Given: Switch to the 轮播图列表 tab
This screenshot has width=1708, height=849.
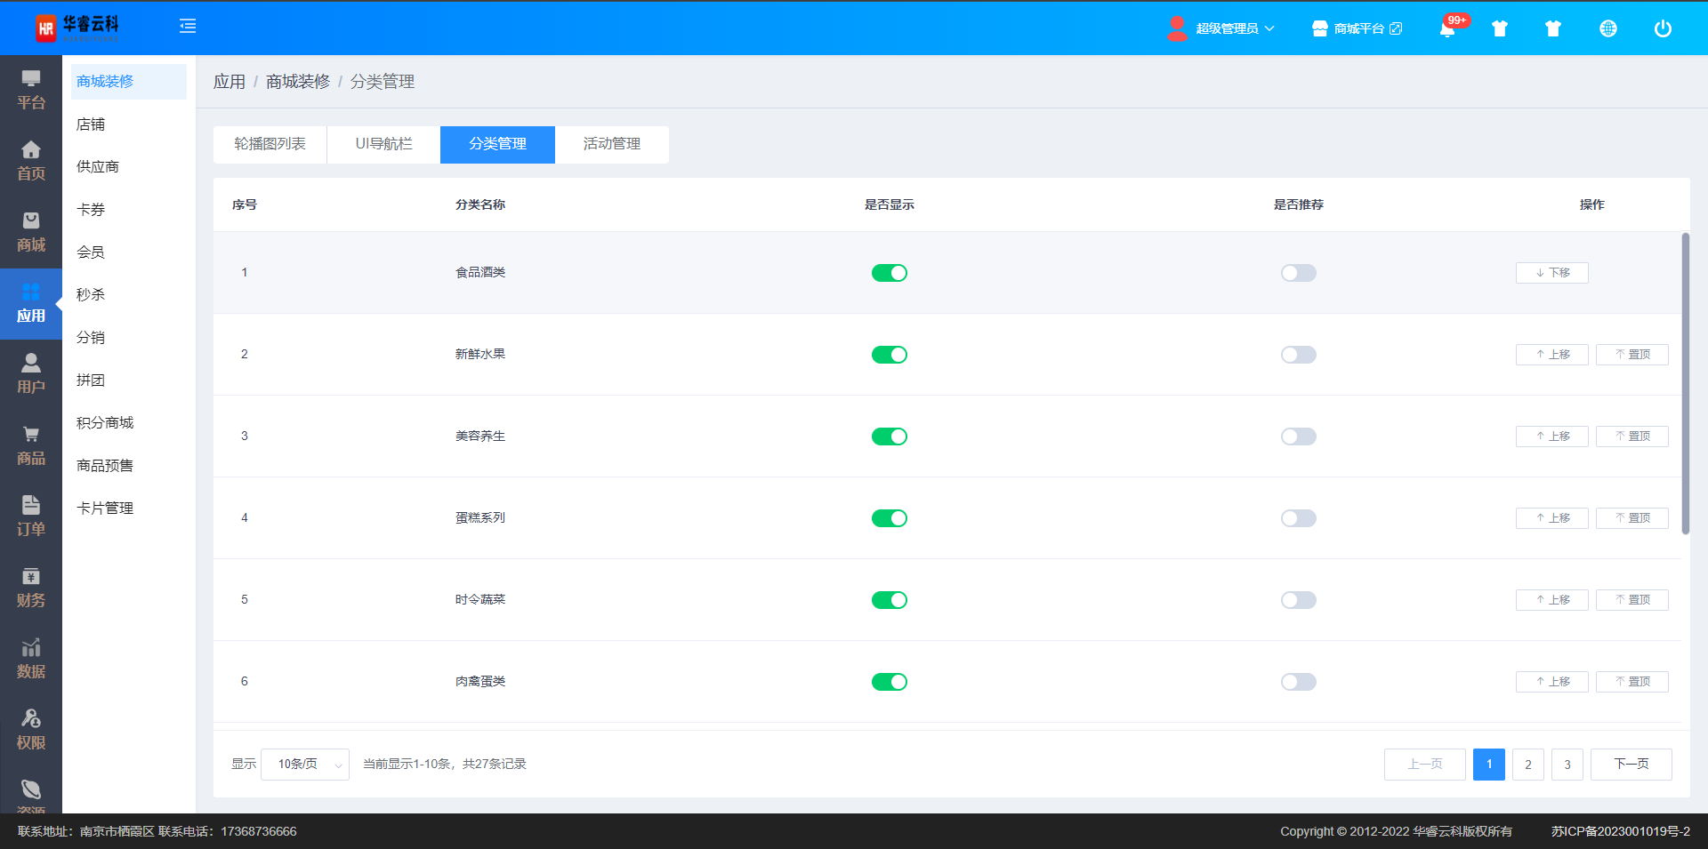Looking at the screenshot, I should [x=270, y=144].
